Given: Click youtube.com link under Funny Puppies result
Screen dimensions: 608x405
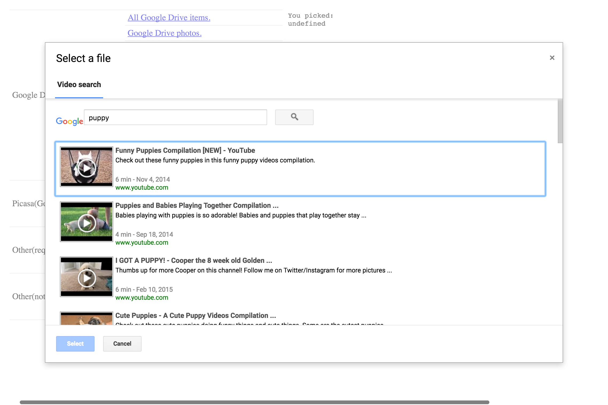Looking at the screenshot, I should click(x=142, y=188).
